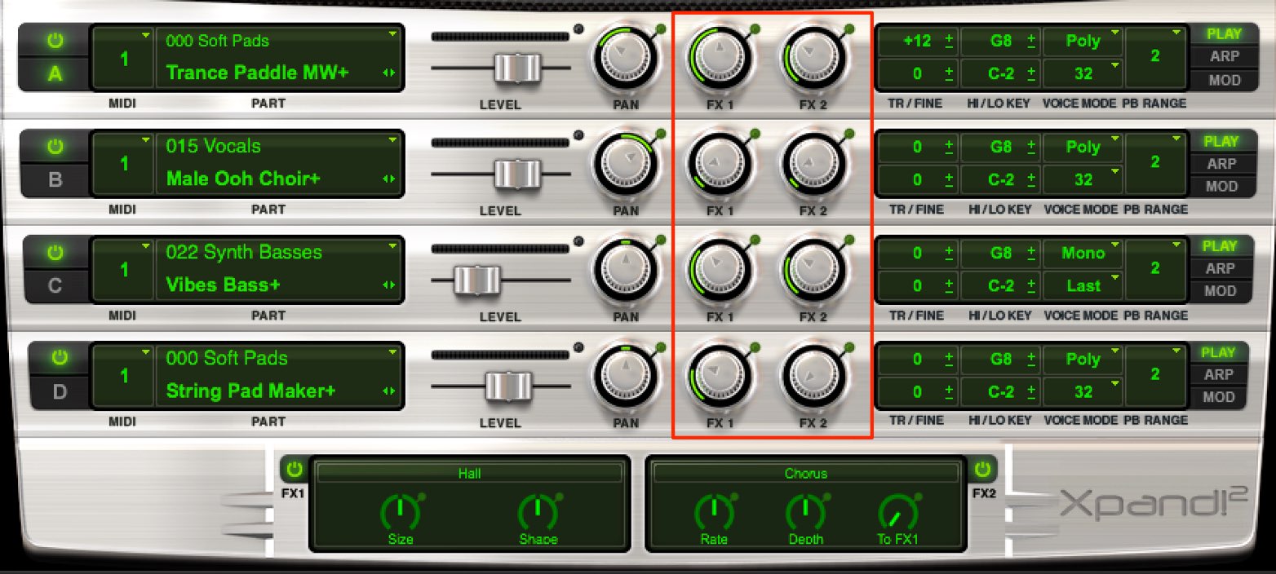1276x574 pixels.
Task: Click the To FX1 knob
Action: coord(897,511)
